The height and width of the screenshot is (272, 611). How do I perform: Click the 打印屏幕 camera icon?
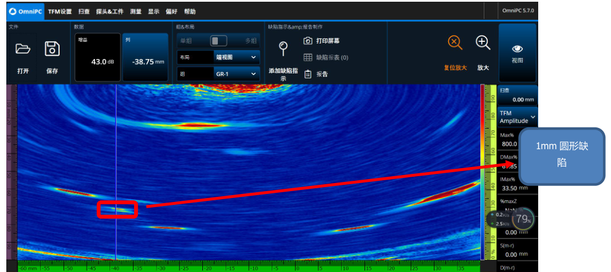click(308, 41)
